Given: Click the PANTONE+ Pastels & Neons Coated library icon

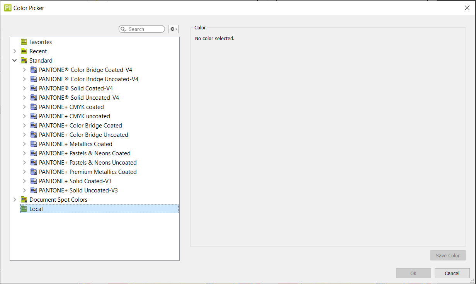Looking at the screenshot, I should point(34,153).
